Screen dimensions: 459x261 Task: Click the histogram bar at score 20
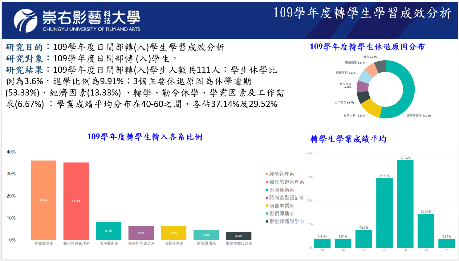point(343,243)
